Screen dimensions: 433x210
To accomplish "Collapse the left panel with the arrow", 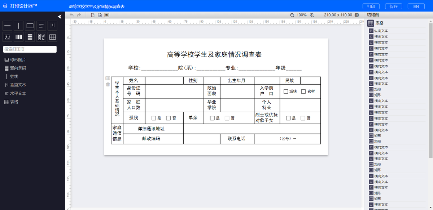I will pyautogui.click(x=60, y=16).
